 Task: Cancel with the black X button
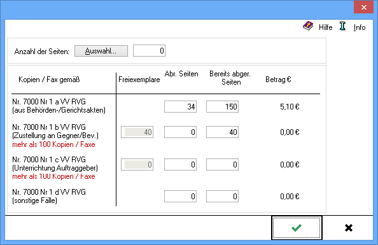(349, 228)
